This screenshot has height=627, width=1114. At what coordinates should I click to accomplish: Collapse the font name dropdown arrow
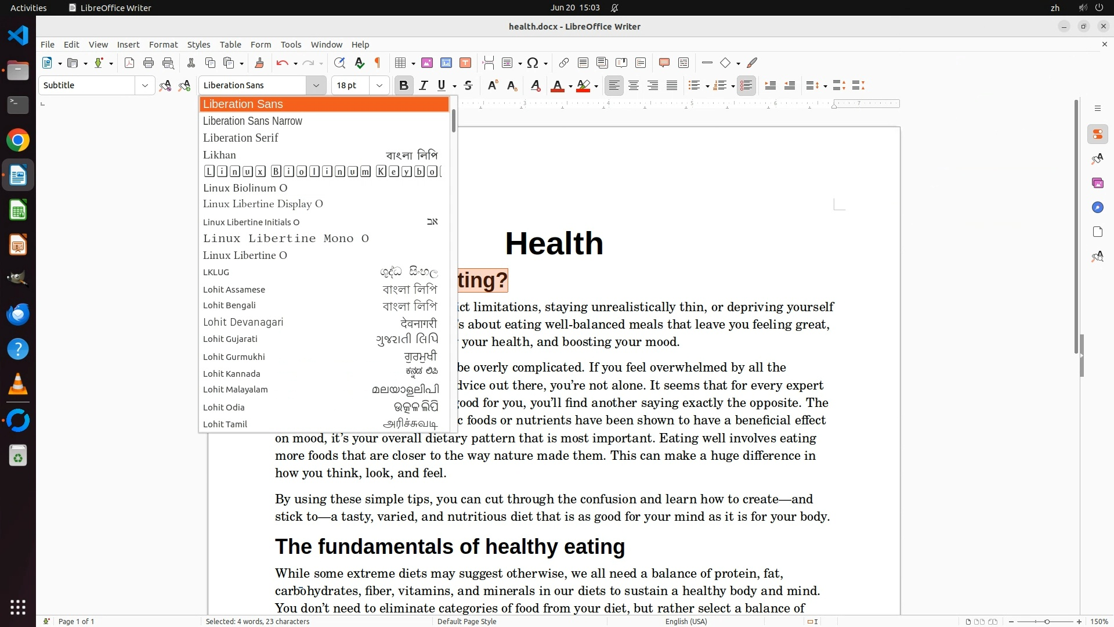pos(316,85)
